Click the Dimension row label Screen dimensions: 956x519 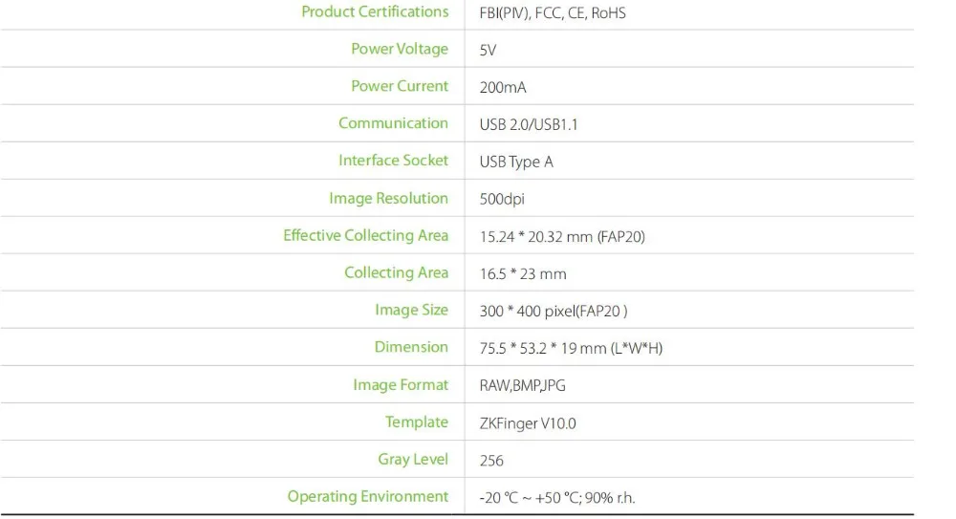tap(411, 348)
